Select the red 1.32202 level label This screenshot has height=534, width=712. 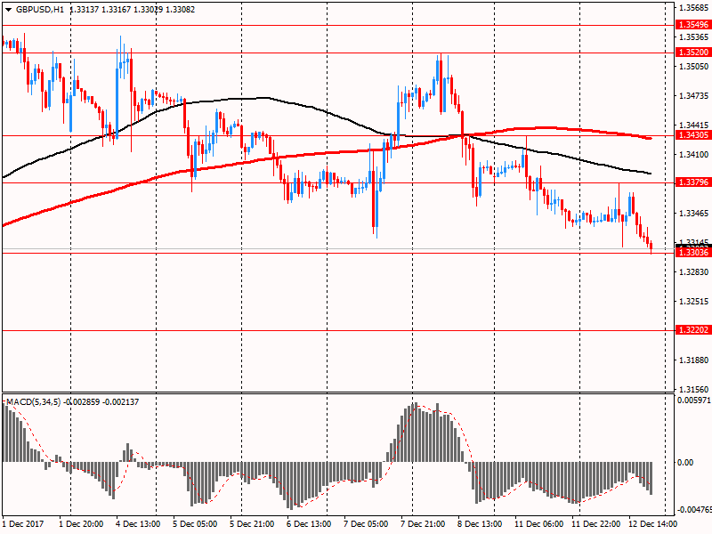click(x=693, y=329)
